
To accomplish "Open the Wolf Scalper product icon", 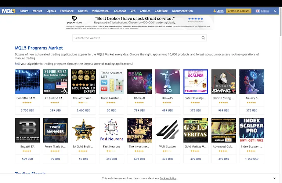I will 167,130.
